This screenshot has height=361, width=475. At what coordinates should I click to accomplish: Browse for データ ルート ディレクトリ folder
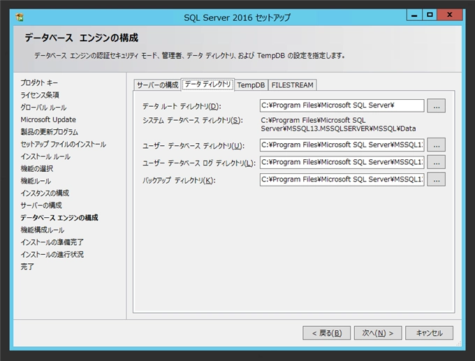point(436,105)
